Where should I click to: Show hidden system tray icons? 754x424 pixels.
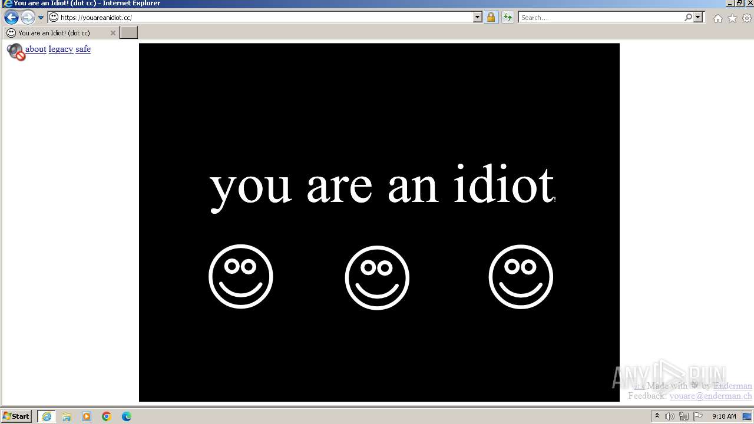pyautogui.click(x=657, y=416)
